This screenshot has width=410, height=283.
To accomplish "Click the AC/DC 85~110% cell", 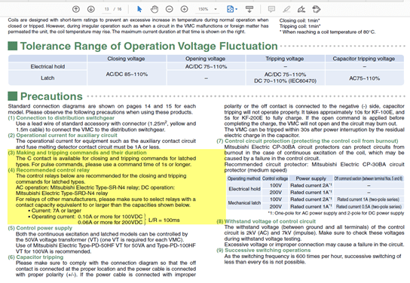I will 127,75.
